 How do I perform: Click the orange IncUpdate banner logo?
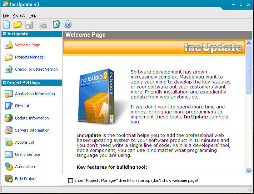pyautogui.click(x=213, y=47)
